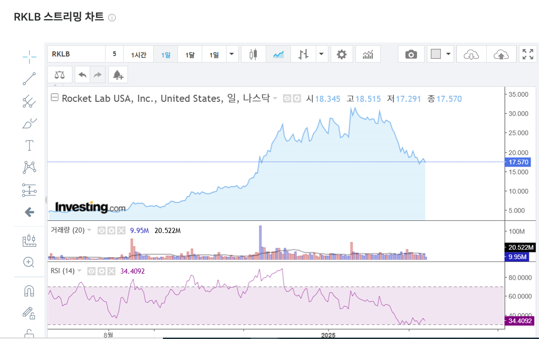Switch to candlestick chart style
539x339 pixels.
pos(253,54)
